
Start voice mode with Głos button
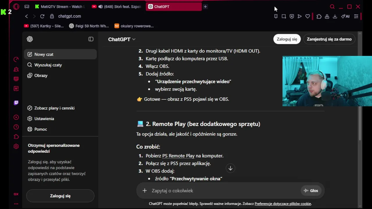coord(311,191)
